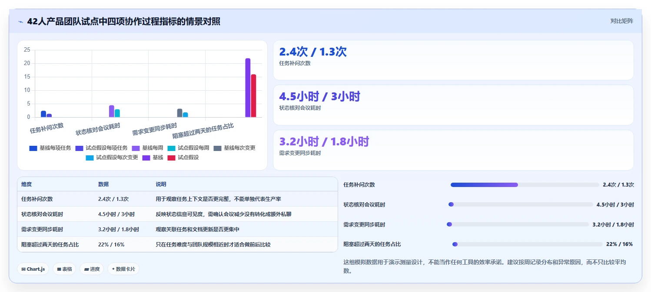This screenshot has width=651, height=292.
Task: Click table data cell 4.5小时 / 3小时
Action: (116, 214)
